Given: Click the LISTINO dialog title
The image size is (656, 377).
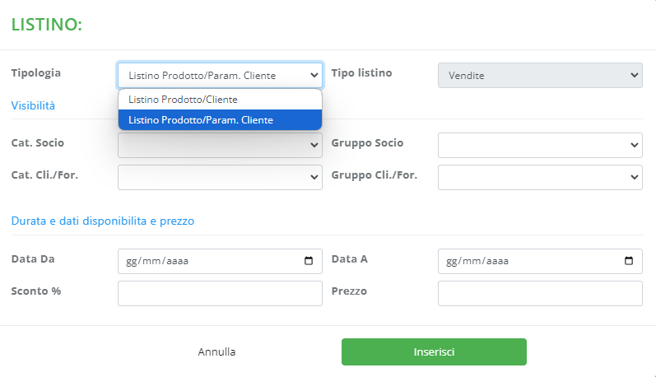Looking at the screenshot, I should point(46,25).
